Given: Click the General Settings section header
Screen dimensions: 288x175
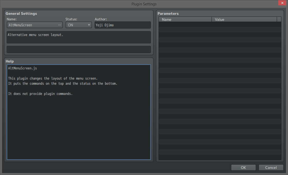Looking at the screenshot, I should pos(21,14).
